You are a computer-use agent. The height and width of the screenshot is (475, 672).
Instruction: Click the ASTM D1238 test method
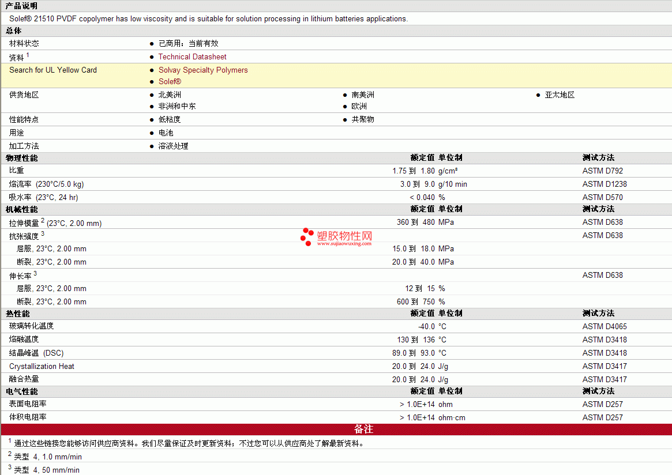[x=605, y=184]
